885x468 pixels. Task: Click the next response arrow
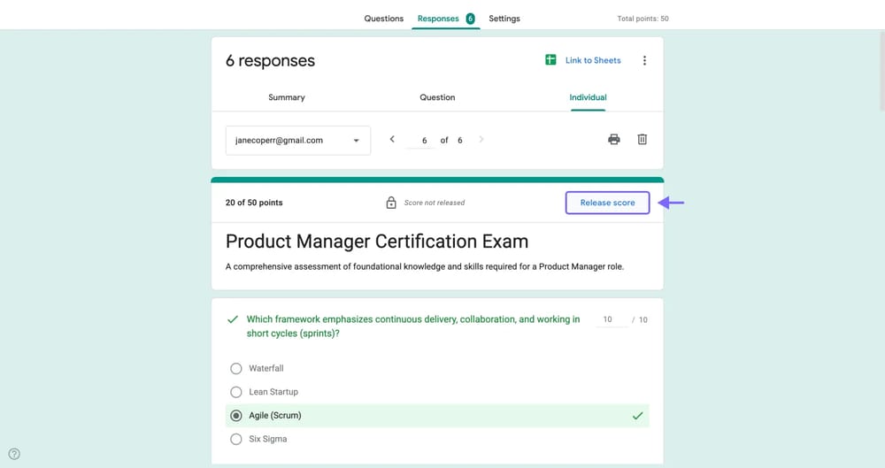481,140
